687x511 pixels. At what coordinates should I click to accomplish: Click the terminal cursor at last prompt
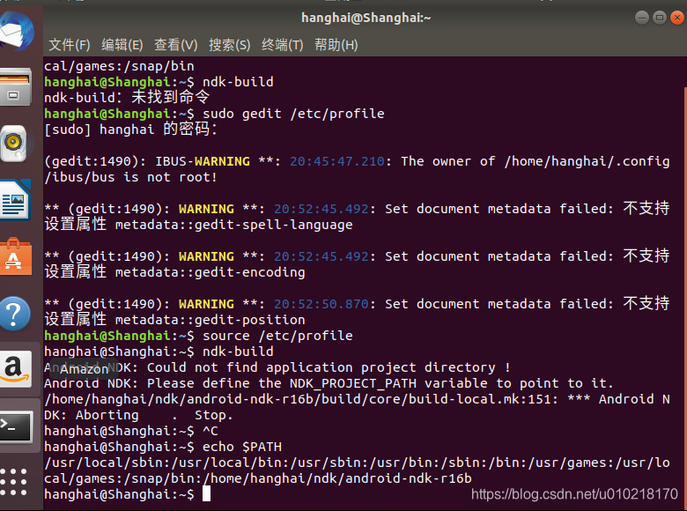(206, 494)
